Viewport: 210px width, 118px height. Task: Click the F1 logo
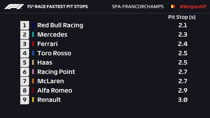(x=14, y=6)
